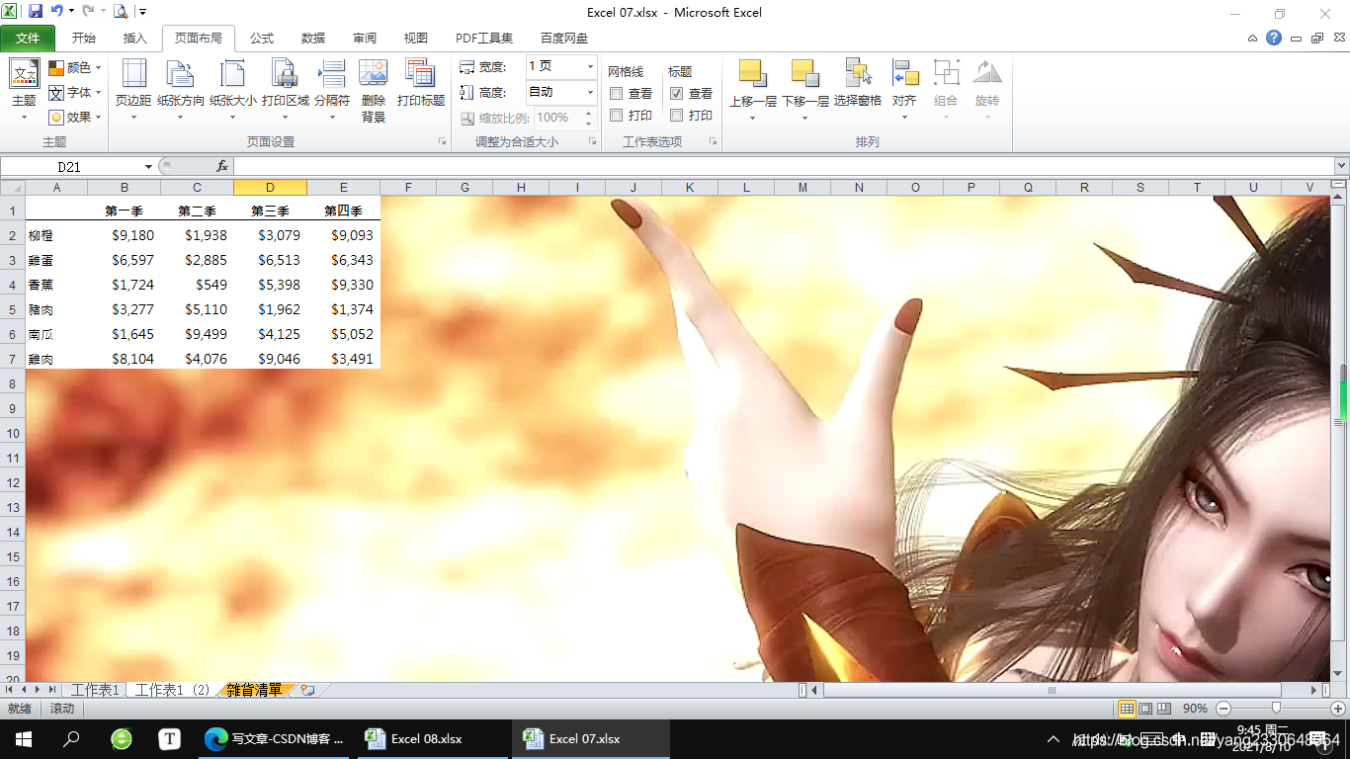Open the PDF工具集 tab

tap(484, 39)
